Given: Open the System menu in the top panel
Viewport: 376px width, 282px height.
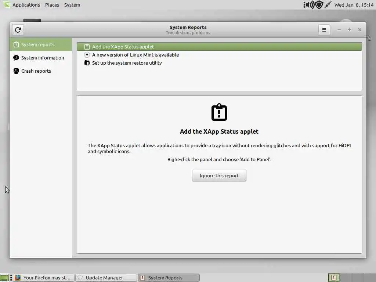Looking at the screenshot, I should click(x=72, y=5).
